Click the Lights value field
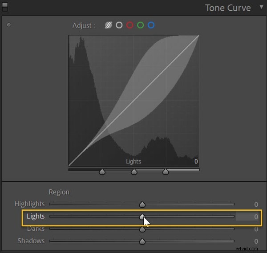267x253 pixels. point(247,216)
